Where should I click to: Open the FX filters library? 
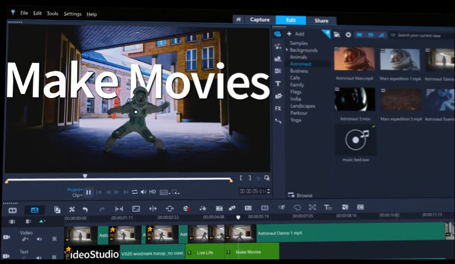pos(278,108)
